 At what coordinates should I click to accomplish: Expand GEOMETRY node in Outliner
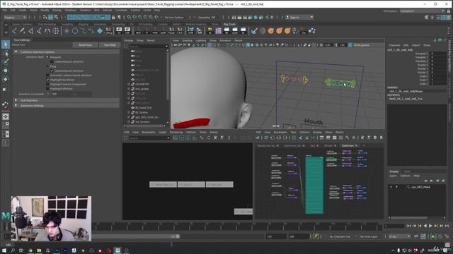pyautogui.click(x=129, y=84)
